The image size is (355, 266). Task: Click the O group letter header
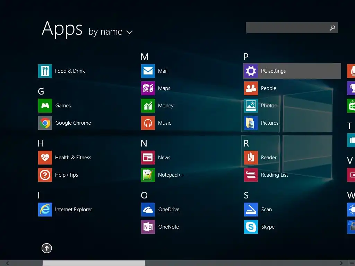click(x=144, y=195)
